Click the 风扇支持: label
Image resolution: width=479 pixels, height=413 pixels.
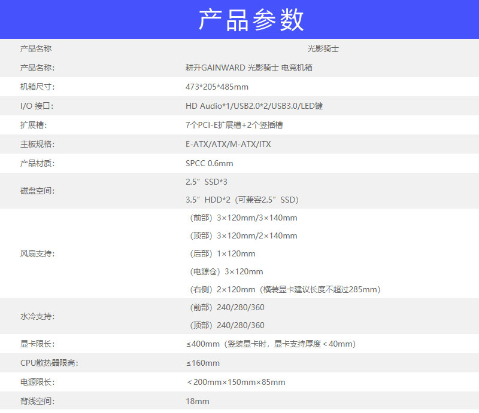click(37, 254)
